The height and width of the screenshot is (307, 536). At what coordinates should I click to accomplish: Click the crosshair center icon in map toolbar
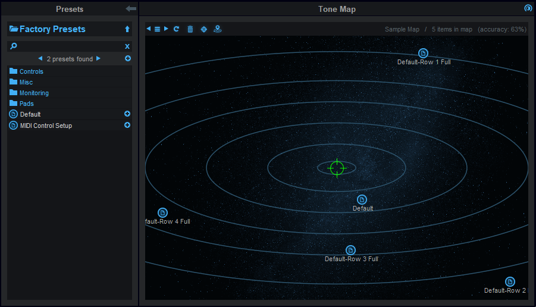click(x=204, y=29)
